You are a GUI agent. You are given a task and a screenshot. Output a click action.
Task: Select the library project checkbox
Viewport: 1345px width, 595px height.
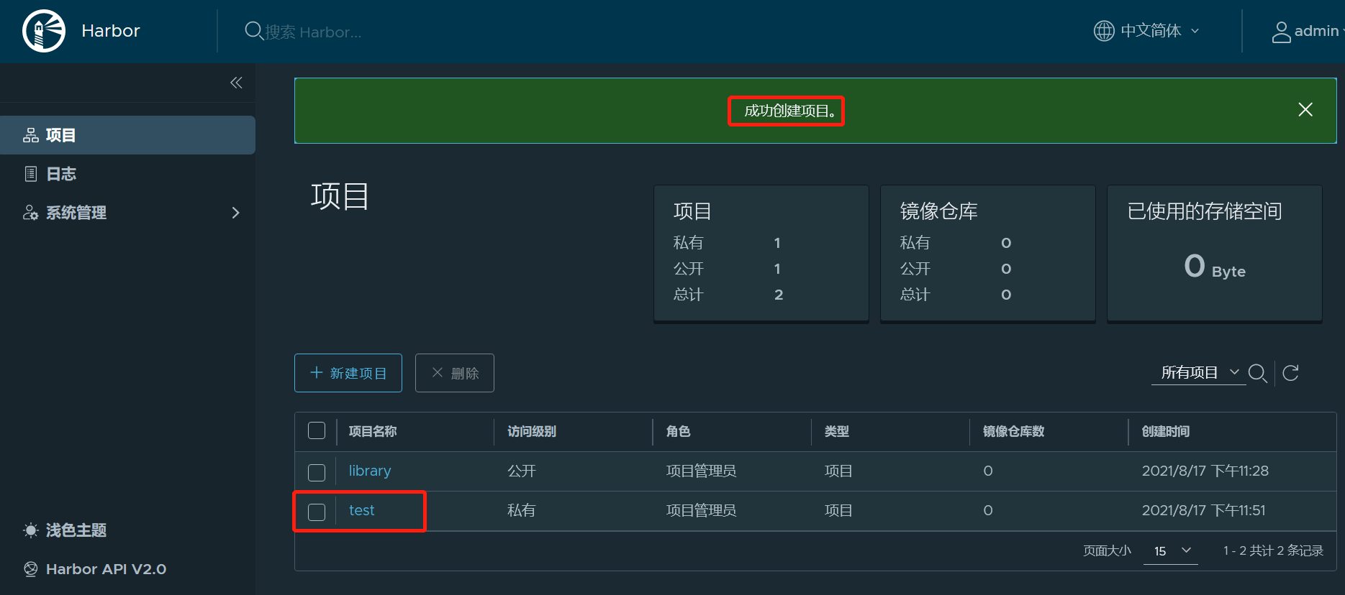tap(317, 472)
